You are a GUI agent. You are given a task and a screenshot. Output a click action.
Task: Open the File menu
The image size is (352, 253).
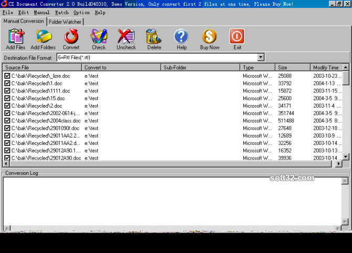click(8, 13)
